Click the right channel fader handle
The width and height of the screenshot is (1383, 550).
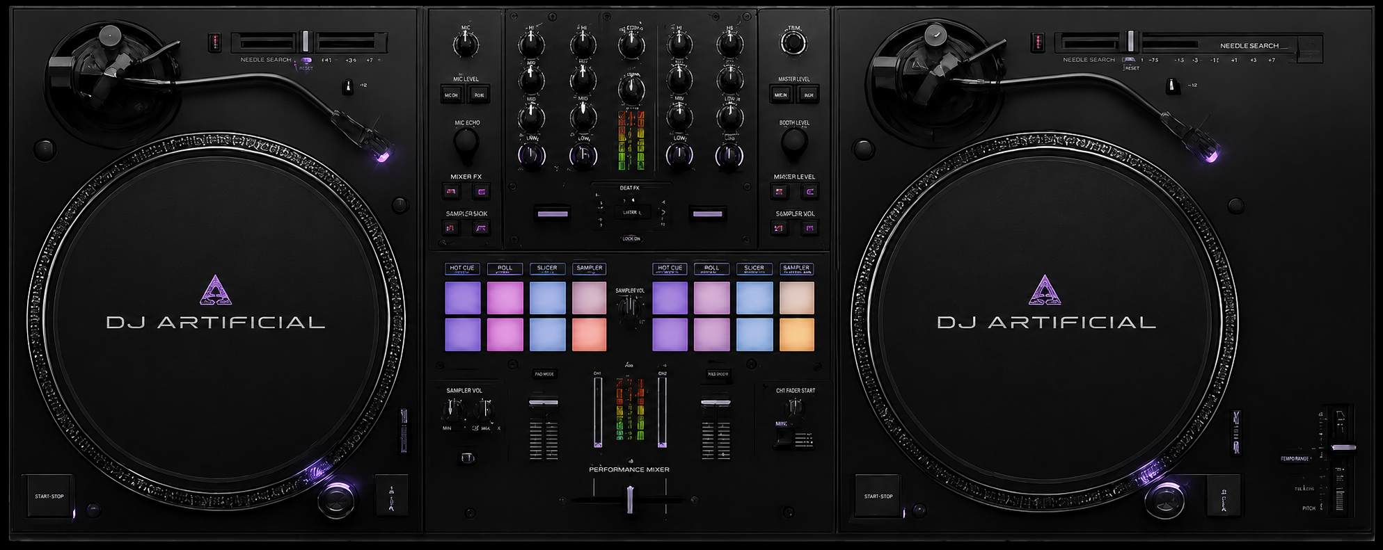[716, 403]
